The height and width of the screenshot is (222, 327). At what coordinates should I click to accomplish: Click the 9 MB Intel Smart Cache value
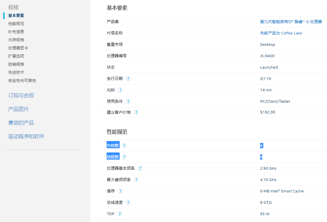point(282,191)
